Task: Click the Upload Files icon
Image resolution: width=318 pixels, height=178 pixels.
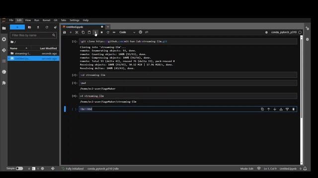Action: pyautogui.click(x=38, y=27)
